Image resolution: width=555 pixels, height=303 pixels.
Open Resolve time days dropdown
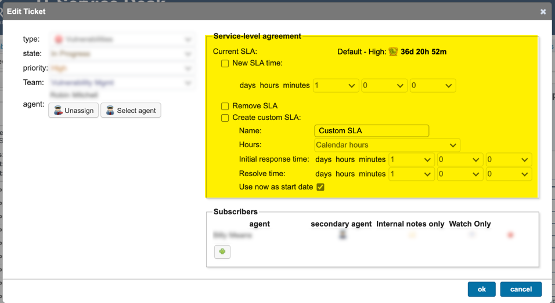point(411,174)
